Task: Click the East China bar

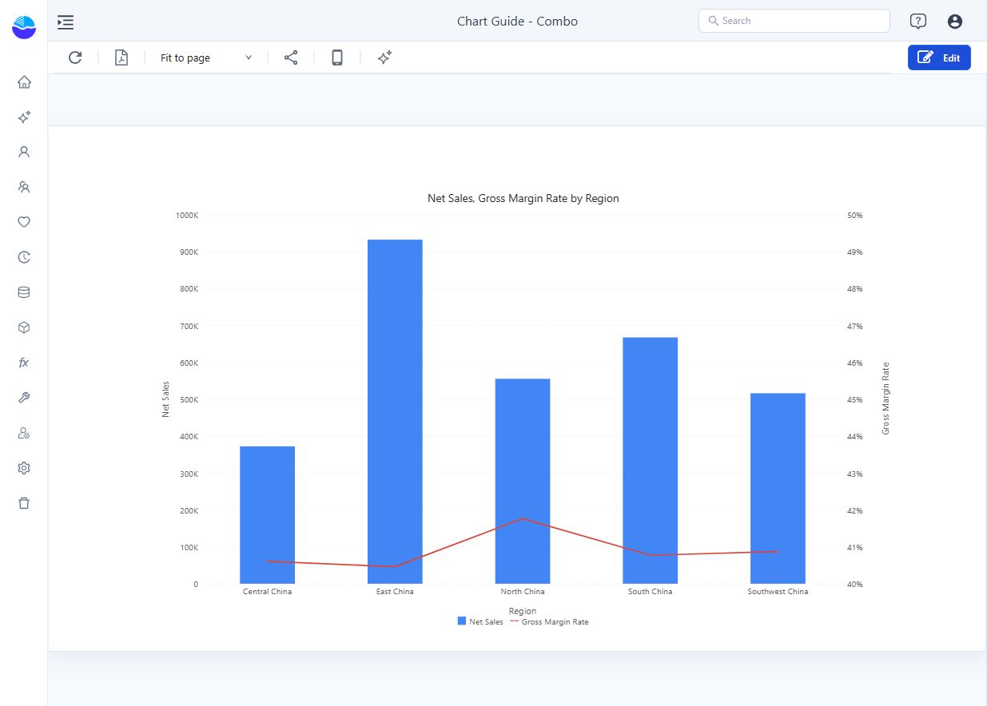Action: 395,411
